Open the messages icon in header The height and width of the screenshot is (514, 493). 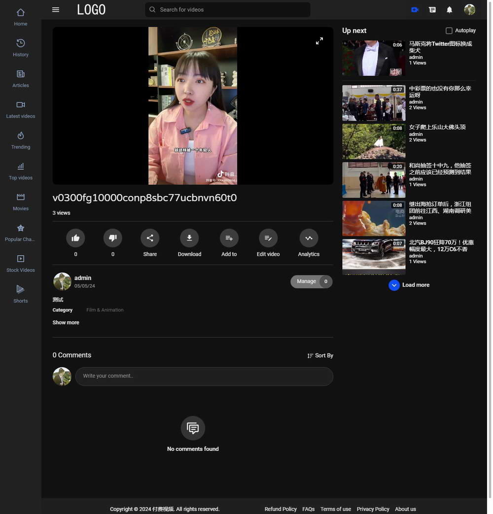pos(432,9)
